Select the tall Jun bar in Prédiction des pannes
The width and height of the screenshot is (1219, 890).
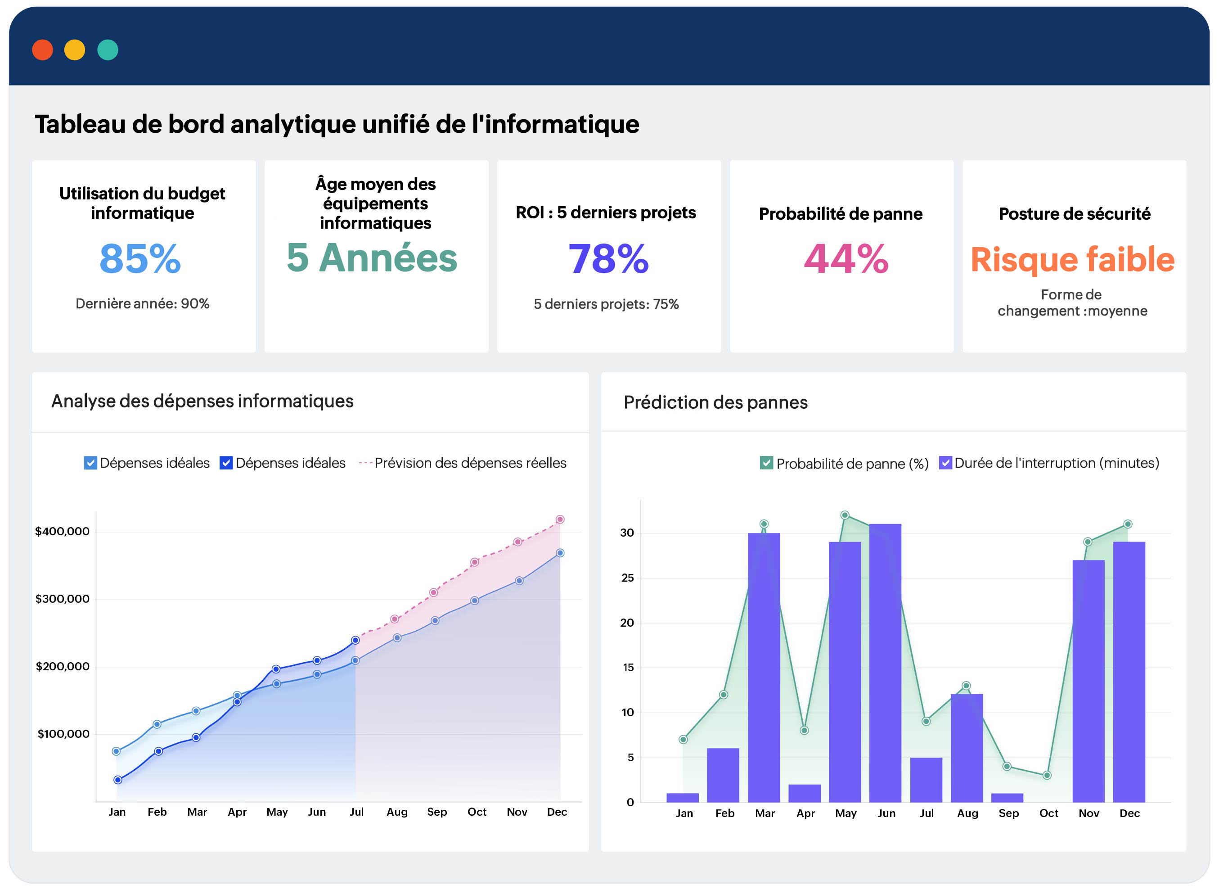pyautogui.click(x=885, y=663)
